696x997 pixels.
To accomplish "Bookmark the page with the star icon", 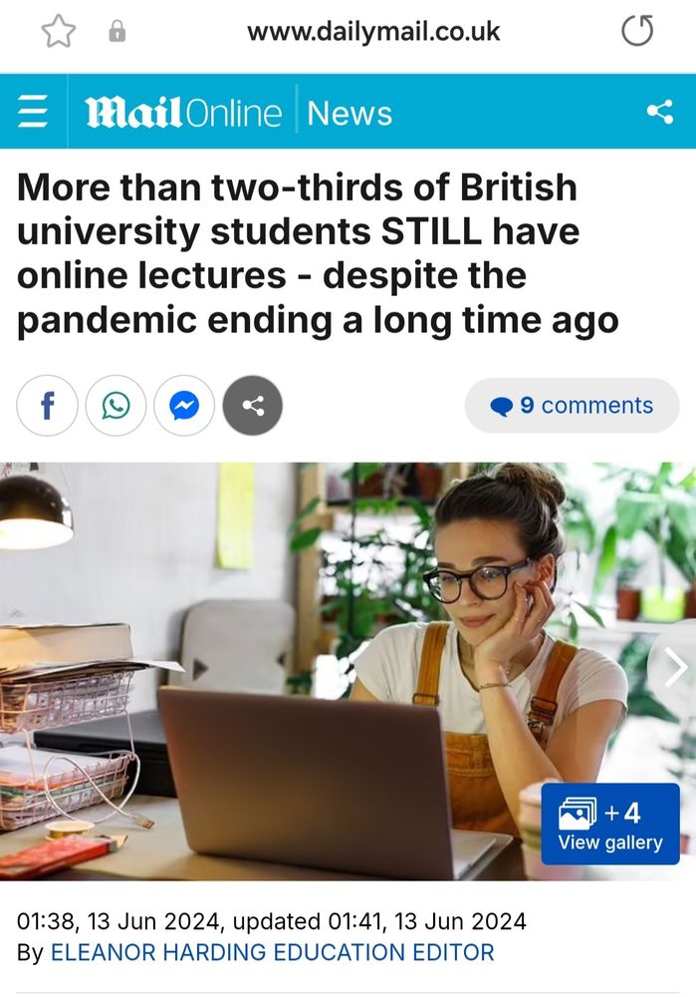I will [x=59, y=31].
